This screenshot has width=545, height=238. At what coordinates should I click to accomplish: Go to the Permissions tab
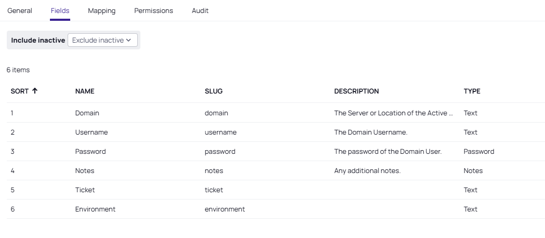coord(153,10)
